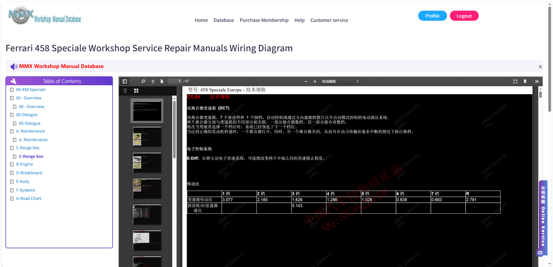Image resolution: width=553 pixels, height=267 pixels.
Task: Go to next PDF page arrow
Action: coord(162,82)
